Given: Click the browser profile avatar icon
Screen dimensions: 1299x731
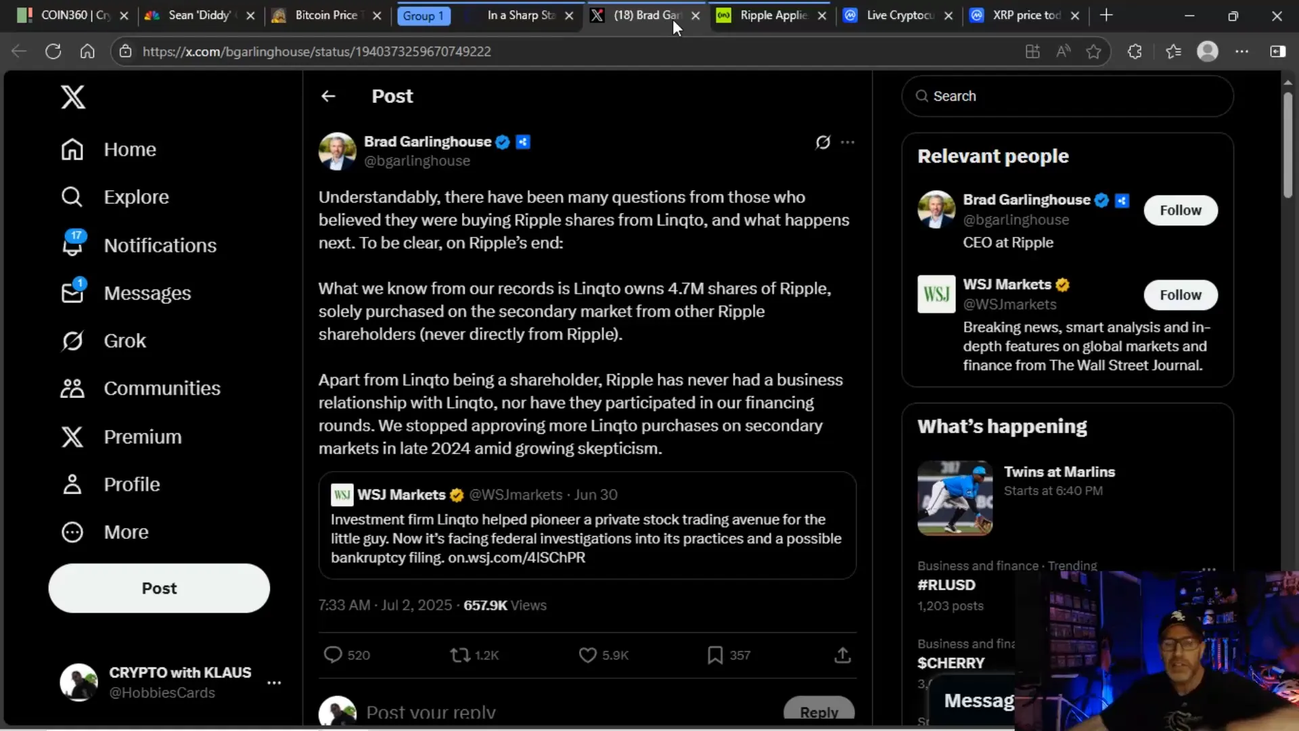Looking at the screenshot, I should pyautogui.click(x=1207, y=51).
